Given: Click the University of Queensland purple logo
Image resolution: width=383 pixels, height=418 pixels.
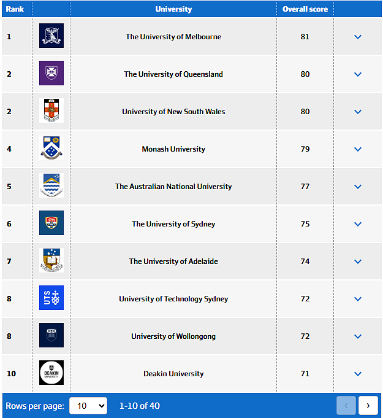Looking at the screenshot, I should (51, 73).
